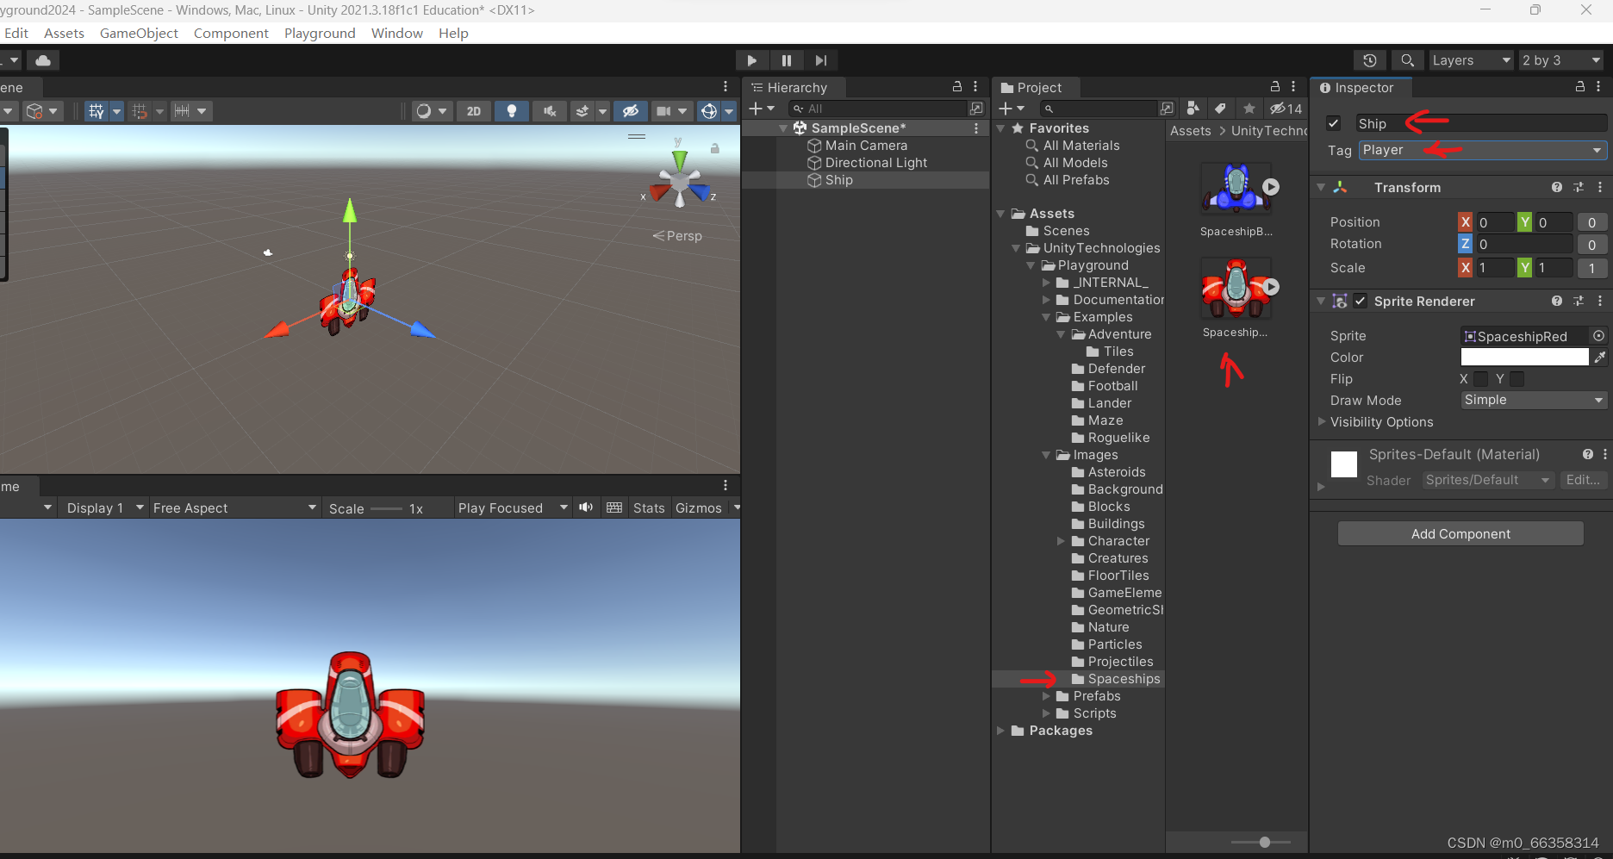Click the Project search field
This screenshot has width=1613, height=859.
click(1099, 109)
